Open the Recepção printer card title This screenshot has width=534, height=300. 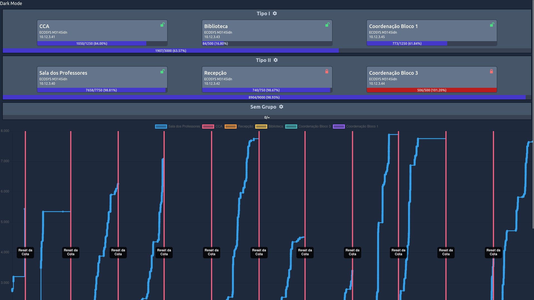pos(215,73)
